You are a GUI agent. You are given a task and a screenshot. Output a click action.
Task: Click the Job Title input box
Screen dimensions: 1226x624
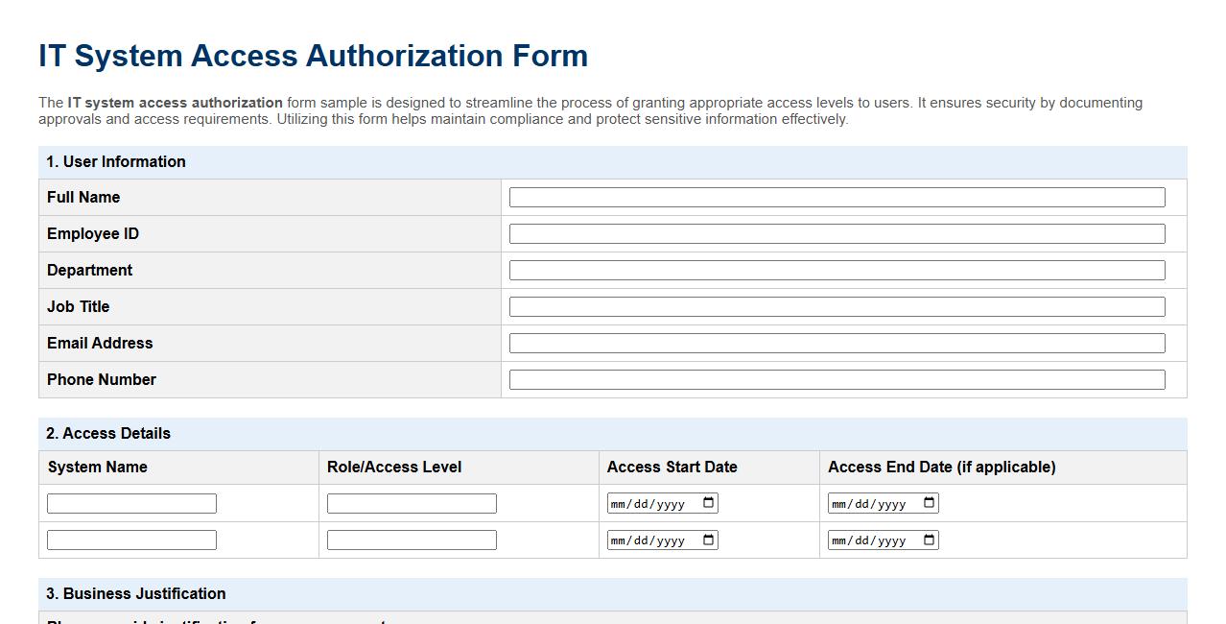tap(837, 306)
